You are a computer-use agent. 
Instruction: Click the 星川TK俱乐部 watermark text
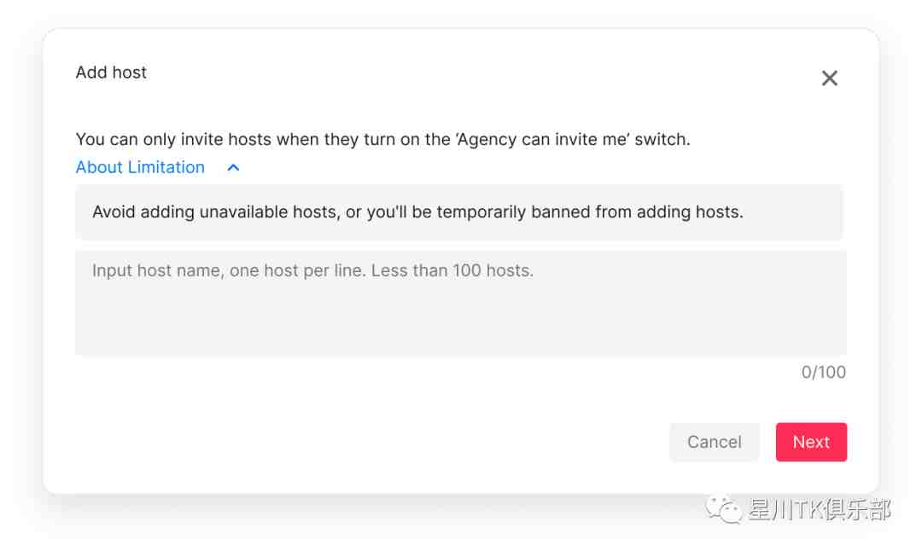820,508
